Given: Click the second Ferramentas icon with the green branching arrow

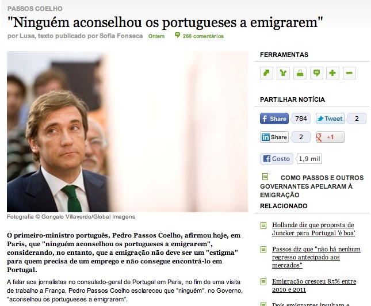Looking at the screenshot, I should pos(283,73).
